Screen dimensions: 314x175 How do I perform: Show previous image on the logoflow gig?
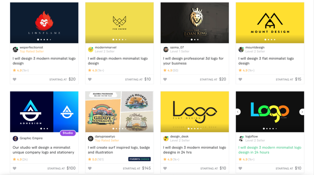click(238, 112)
